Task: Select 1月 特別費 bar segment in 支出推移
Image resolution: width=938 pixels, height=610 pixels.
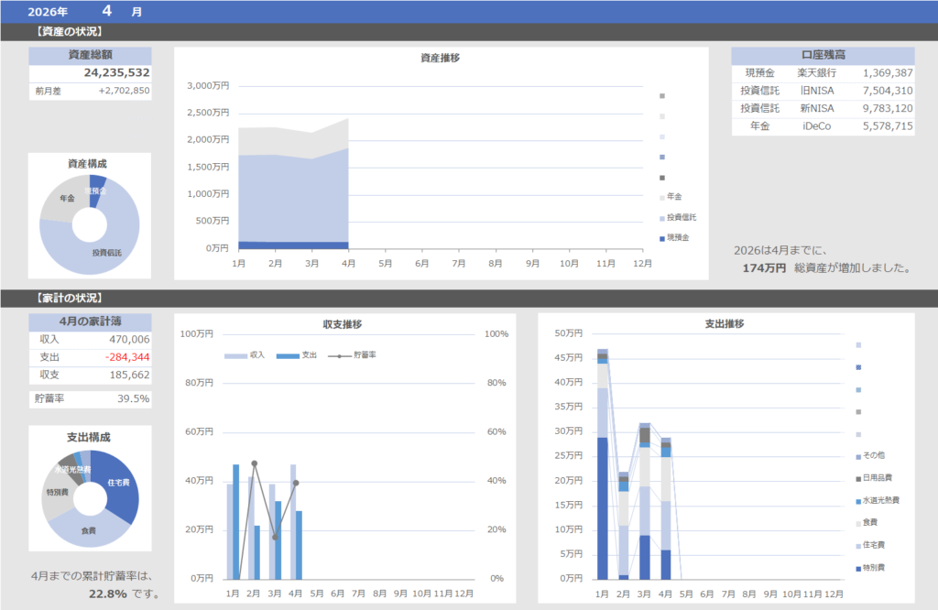Action: (x=603, y=508)
